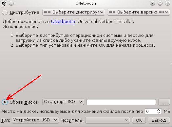Browse for image with the ... button

coord(164,102)
